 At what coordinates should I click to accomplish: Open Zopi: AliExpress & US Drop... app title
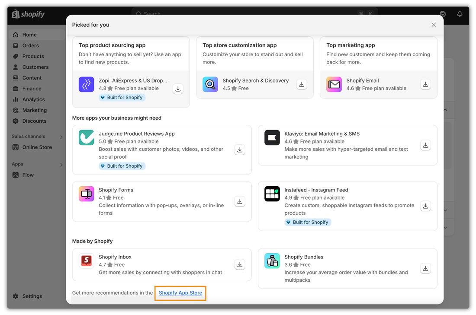click(x=133, y=81)
